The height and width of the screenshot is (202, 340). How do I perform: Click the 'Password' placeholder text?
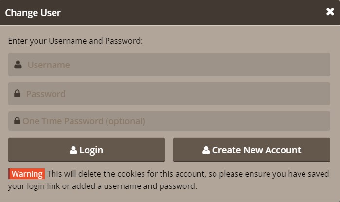pos(46,94)
